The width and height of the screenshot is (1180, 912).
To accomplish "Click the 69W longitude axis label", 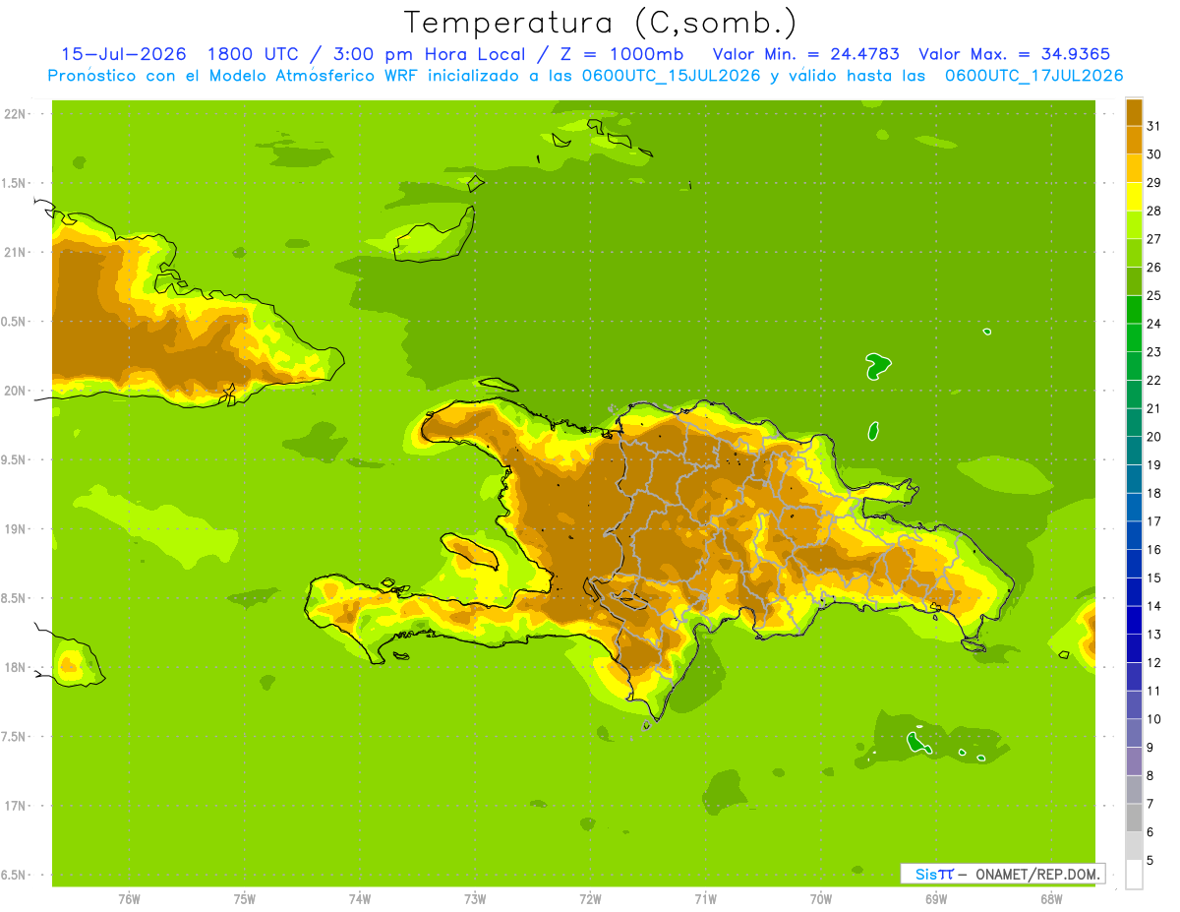I will point(936,898).
